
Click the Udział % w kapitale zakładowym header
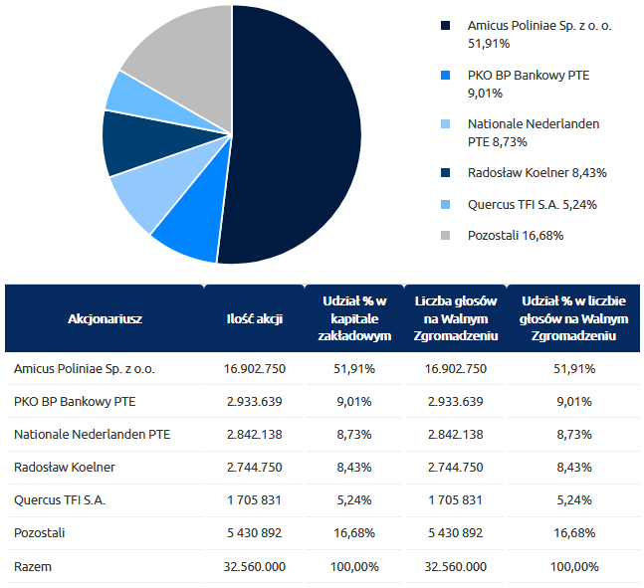tap(354, 318)
